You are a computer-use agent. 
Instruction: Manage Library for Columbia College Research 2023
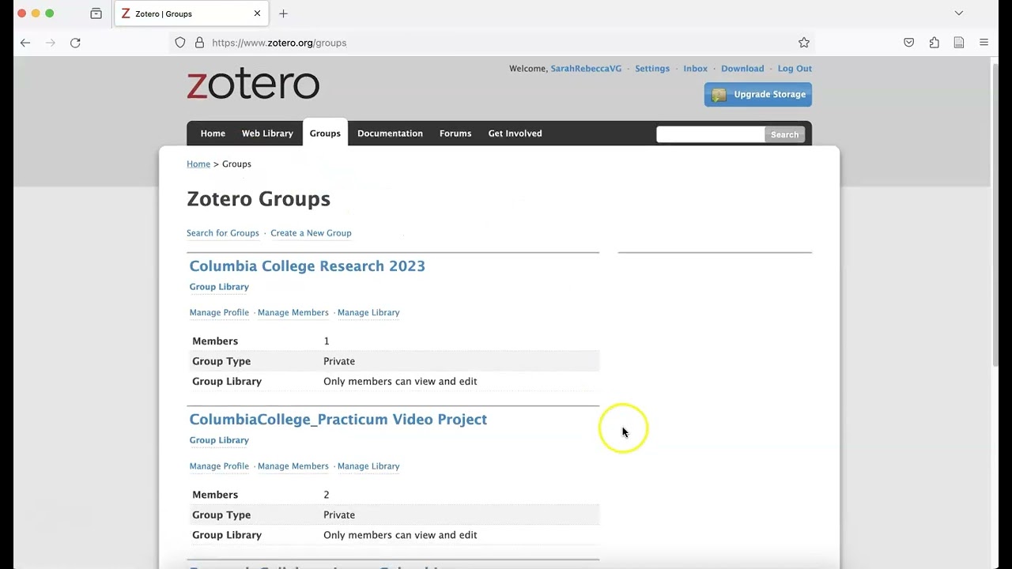pyautogui.click(x=368, y=313)
